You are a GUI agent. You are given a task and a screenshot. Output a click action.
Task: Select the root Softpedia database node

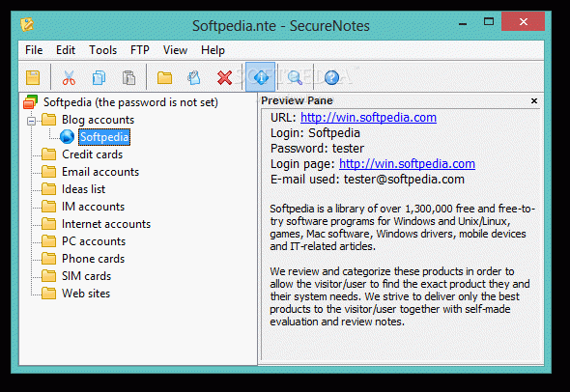click(130, 102)
